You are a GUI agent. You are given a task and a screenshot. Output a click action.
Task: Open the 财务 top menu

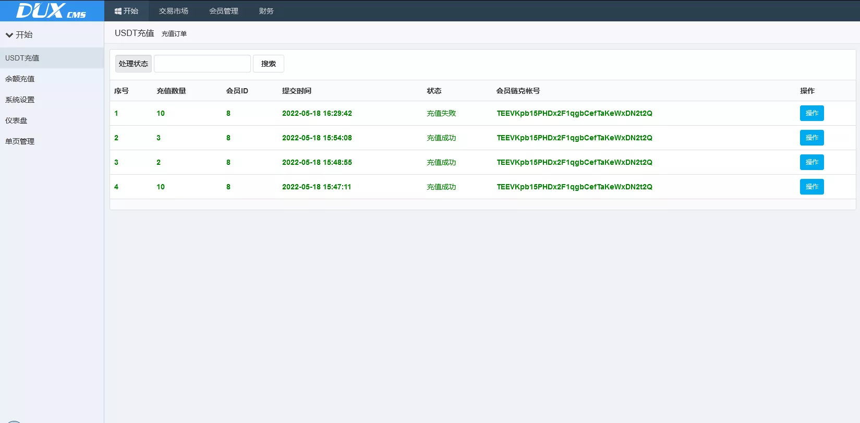[x=266, y=11]
